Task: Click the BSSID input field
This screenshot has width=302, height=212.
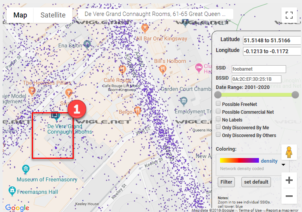Action: pyautogui.click(x=256, y=79)
